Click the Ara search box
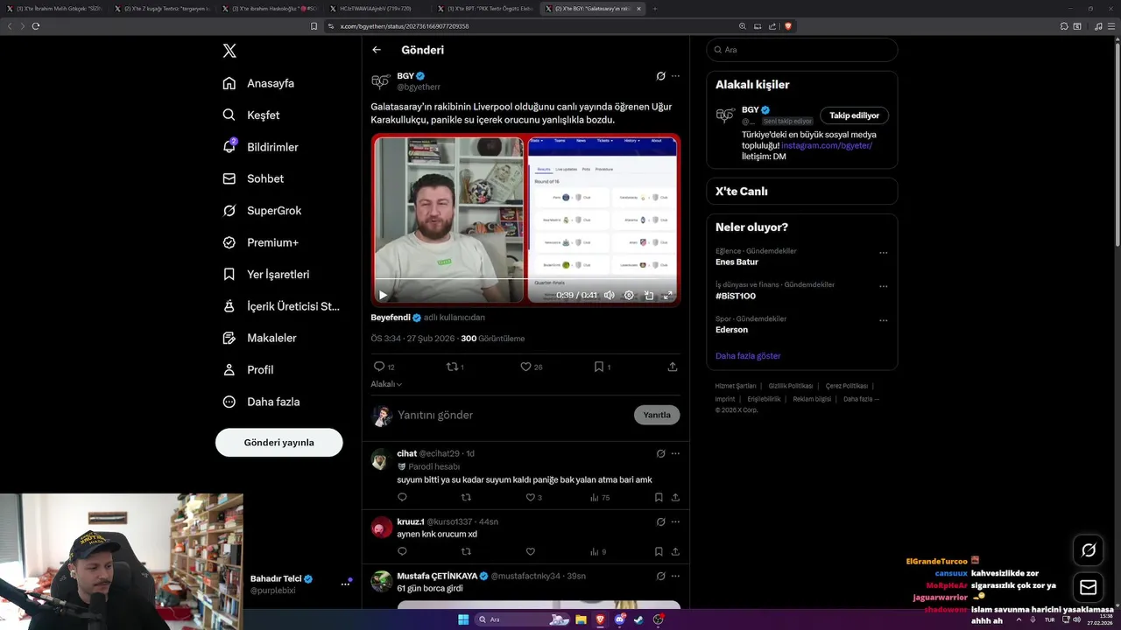Image resolution: width=1121 pixels, height=630 pixels. (x=801, y=50)
